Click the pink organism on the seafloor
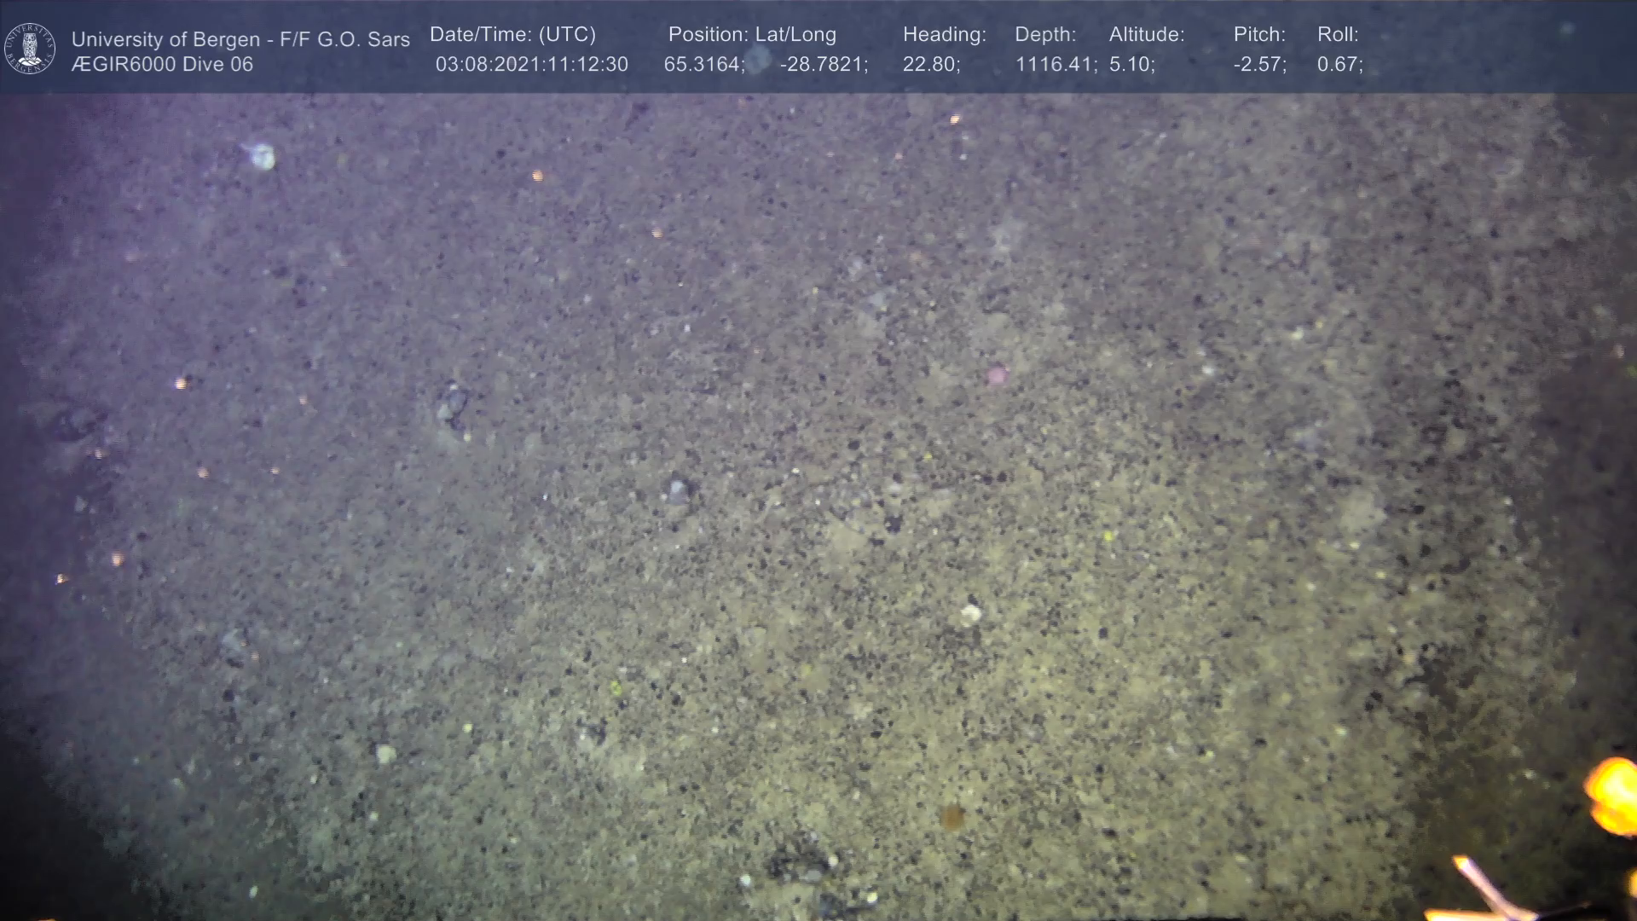Viewport: 1637px width, 921px height. click(997, 374)
